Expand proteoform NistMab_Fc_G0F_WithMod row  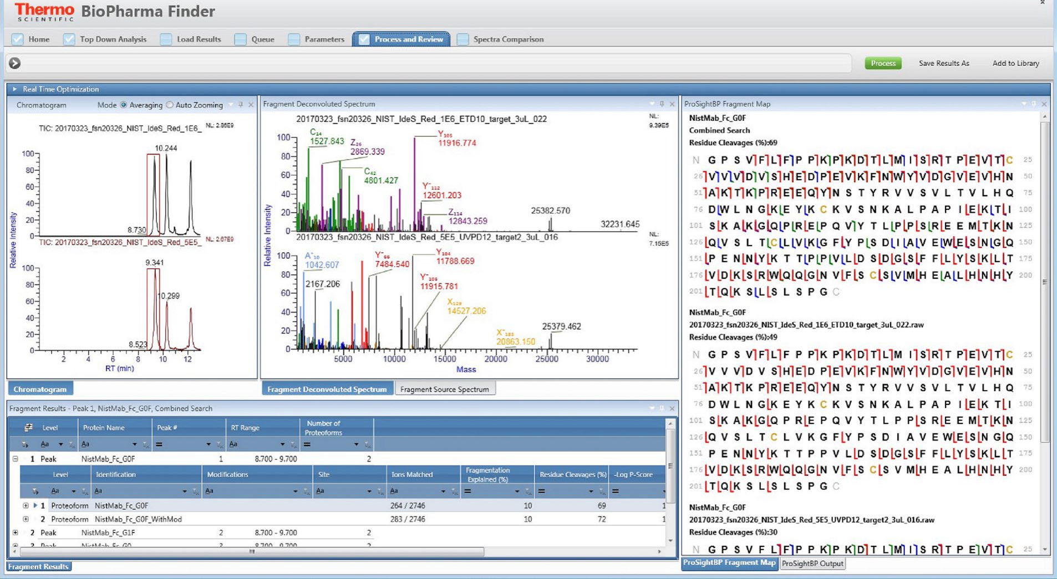coord(26,519)
